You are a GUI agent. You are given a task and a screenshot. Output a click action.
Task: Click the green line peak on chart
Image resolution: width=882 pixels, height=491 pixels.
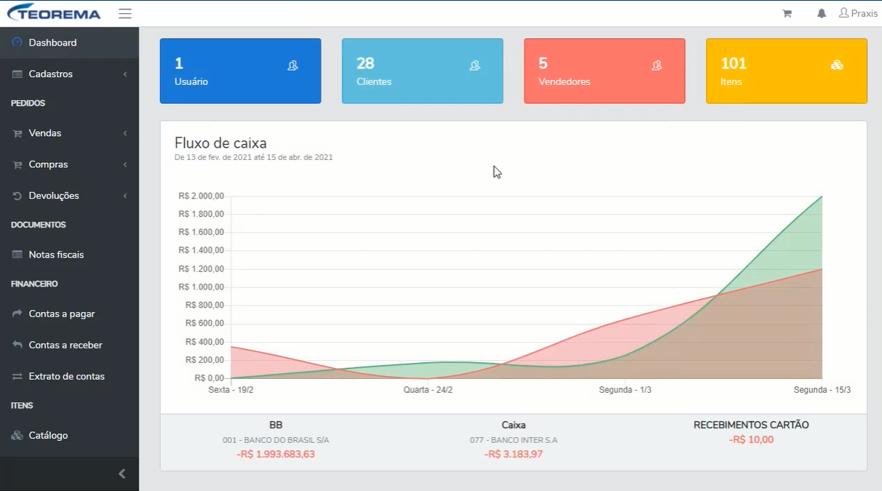pyautogui.click(x=822, y=196)
